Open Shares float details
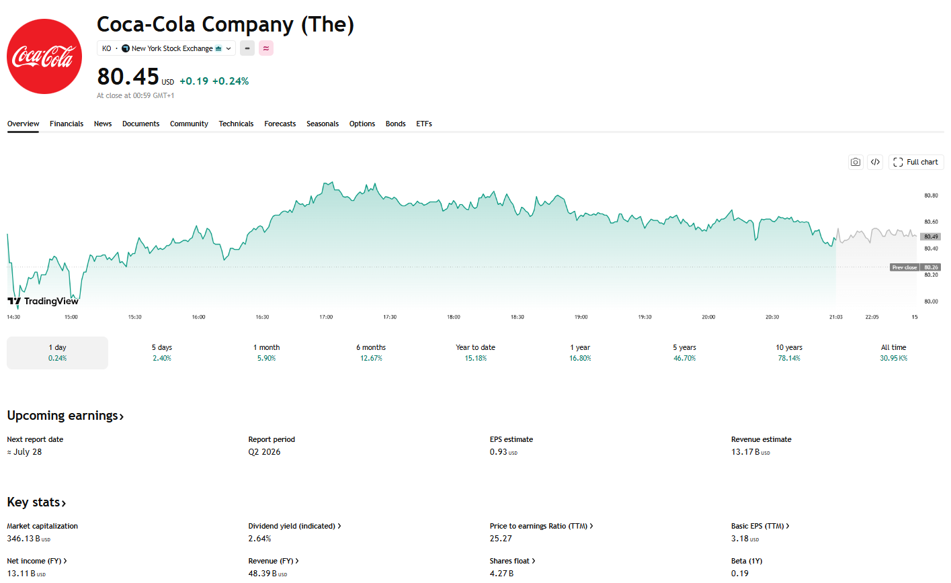The image size is (951, 583). (x=513, y=561)
